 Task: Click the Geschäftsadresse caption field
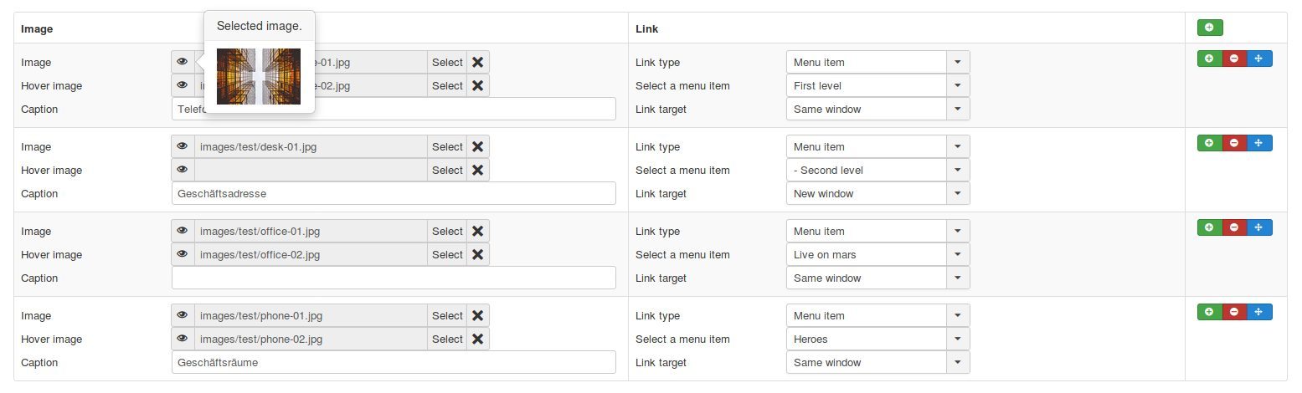click(394, 194)
